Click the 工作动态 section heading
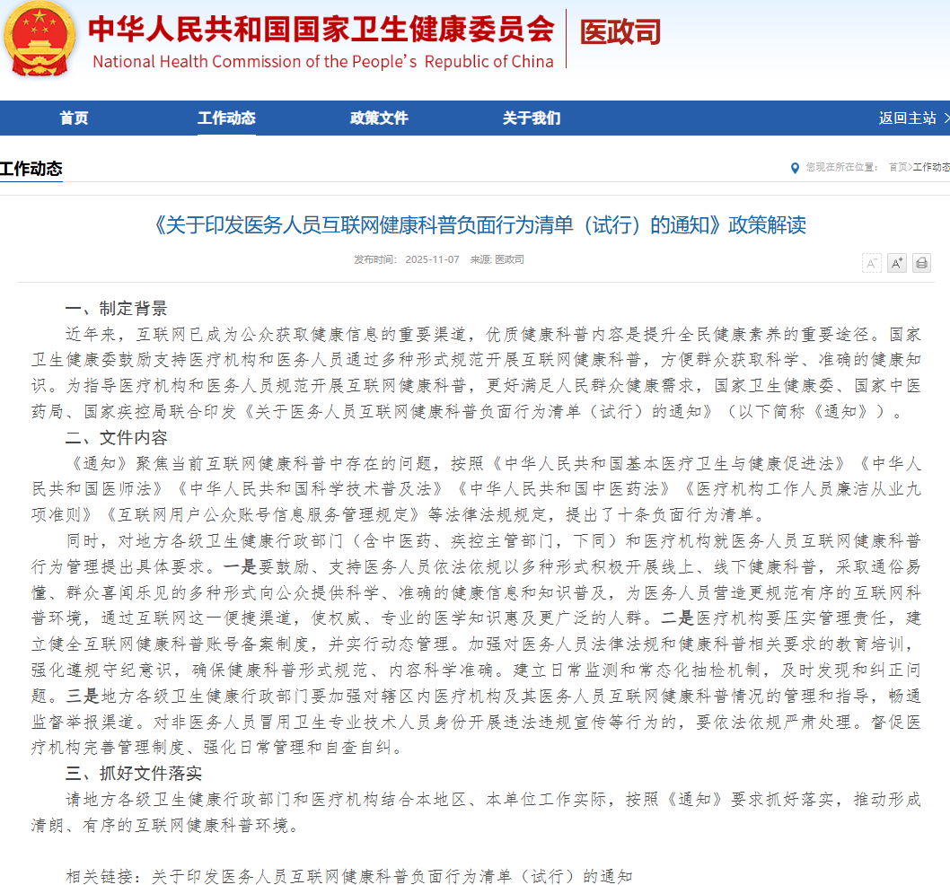 click(31, 169)
